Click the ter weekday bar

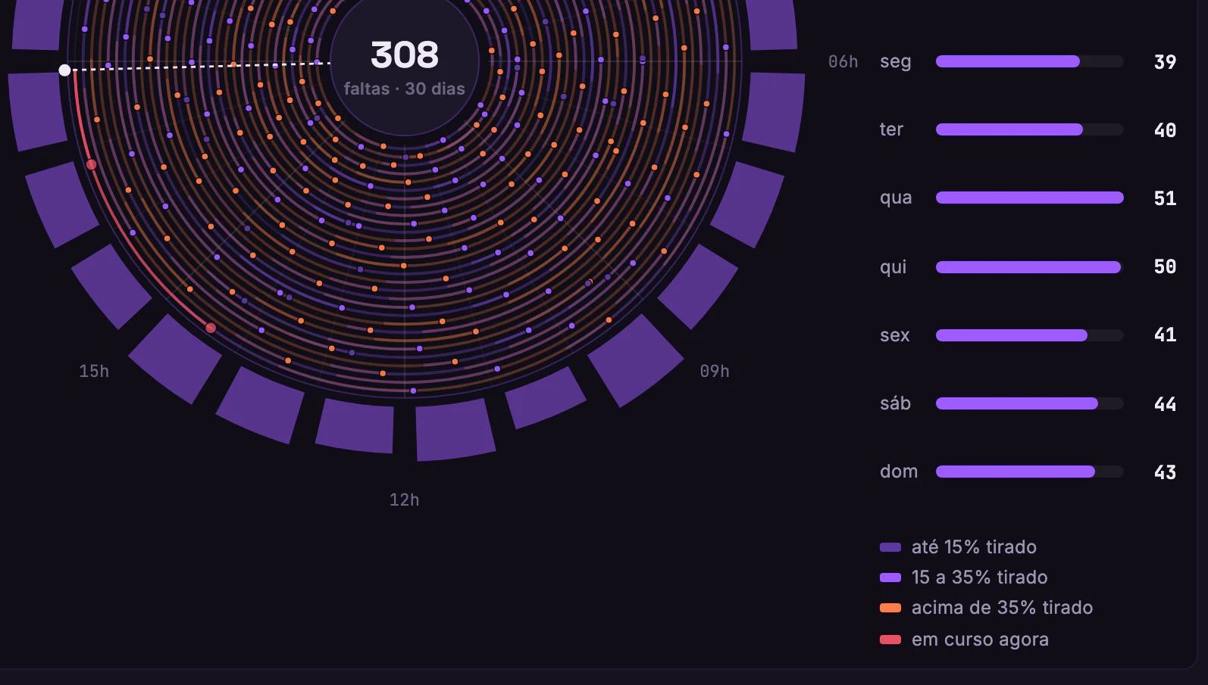1029,129
